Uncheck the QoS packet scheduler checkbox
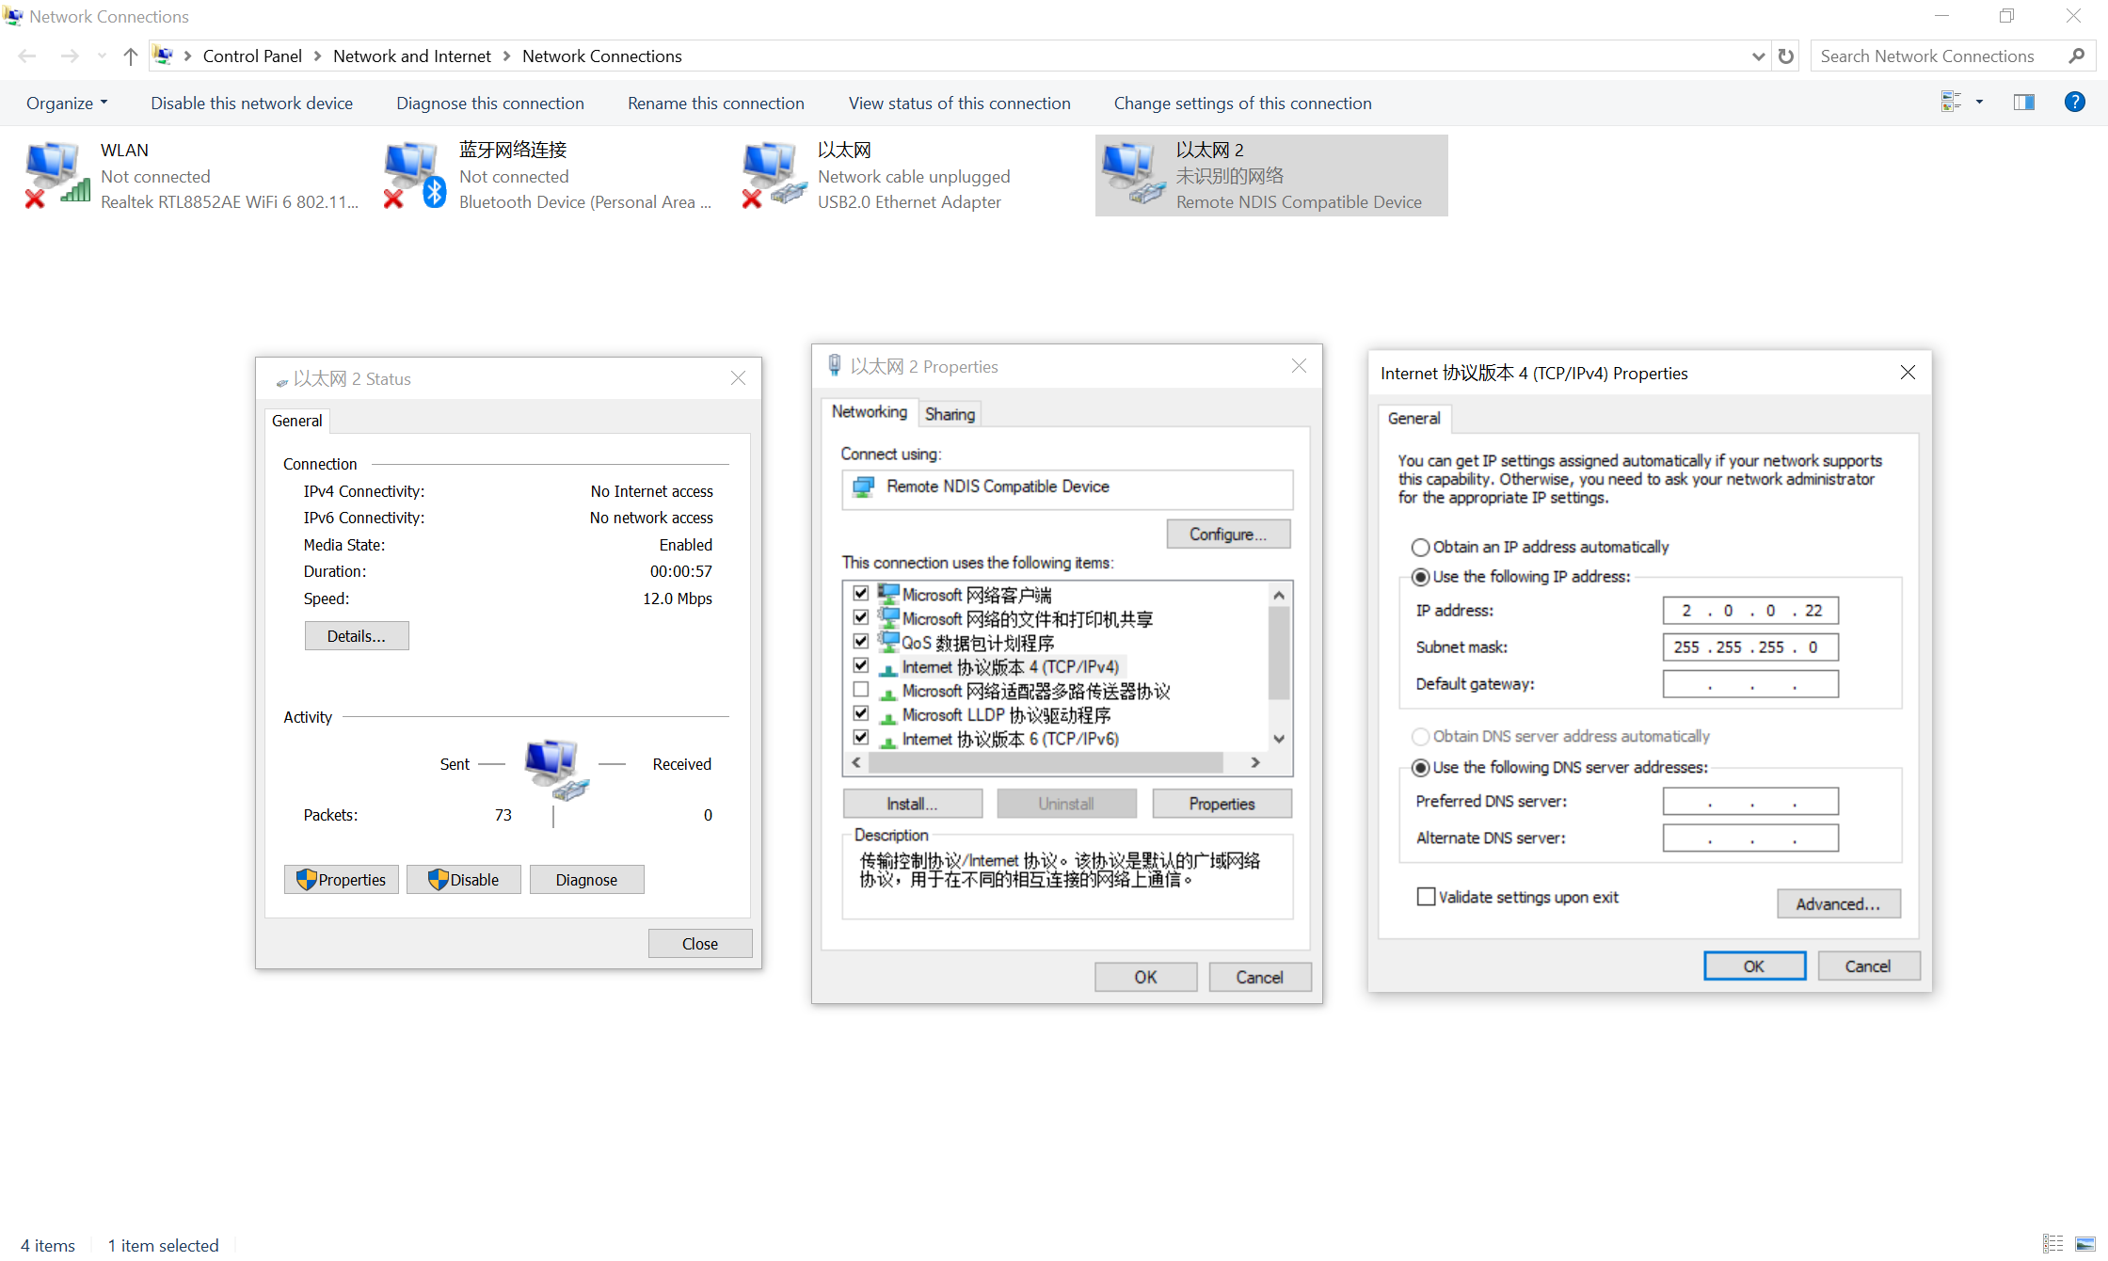 [x=860, y=642]
